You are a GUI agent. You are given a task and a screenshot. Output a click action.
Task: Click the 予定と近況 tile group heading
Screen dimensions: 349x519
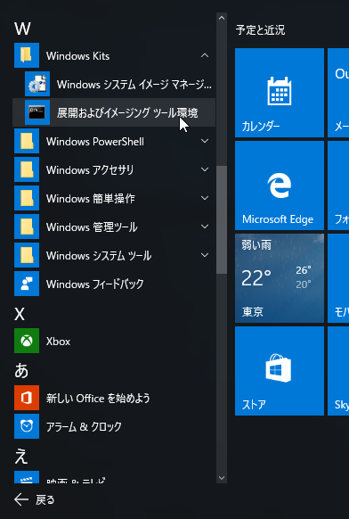(x=261, y=30)
